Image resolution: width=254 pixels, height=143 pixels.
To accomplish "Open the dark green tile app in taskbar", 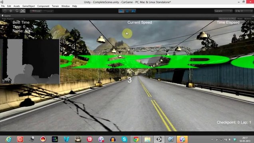I will click(x=55, y=139).
